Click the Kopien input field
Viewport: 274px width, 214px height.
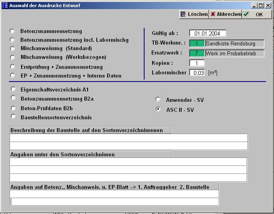click(x=197, y=63)
